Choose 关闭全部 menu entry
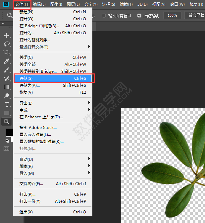The image size is (205, 223). click(x=53, y=64)
